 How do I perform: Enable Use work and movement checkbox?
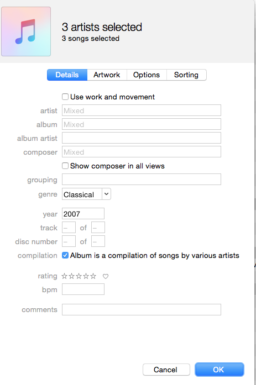(x=65, y=97)
